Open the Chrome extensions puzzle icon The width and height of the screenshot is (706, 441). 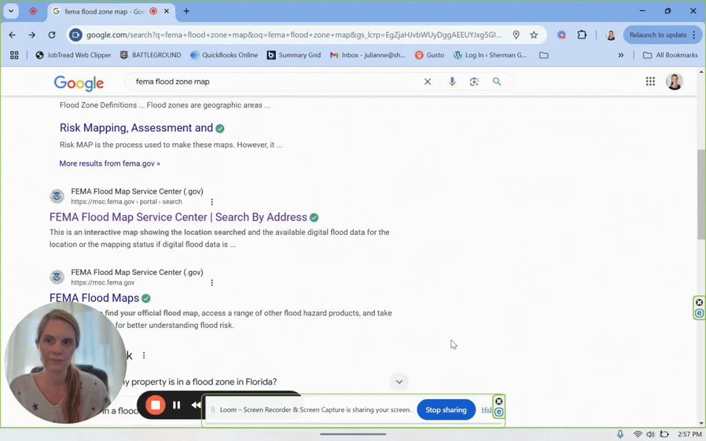click(582, 35)
